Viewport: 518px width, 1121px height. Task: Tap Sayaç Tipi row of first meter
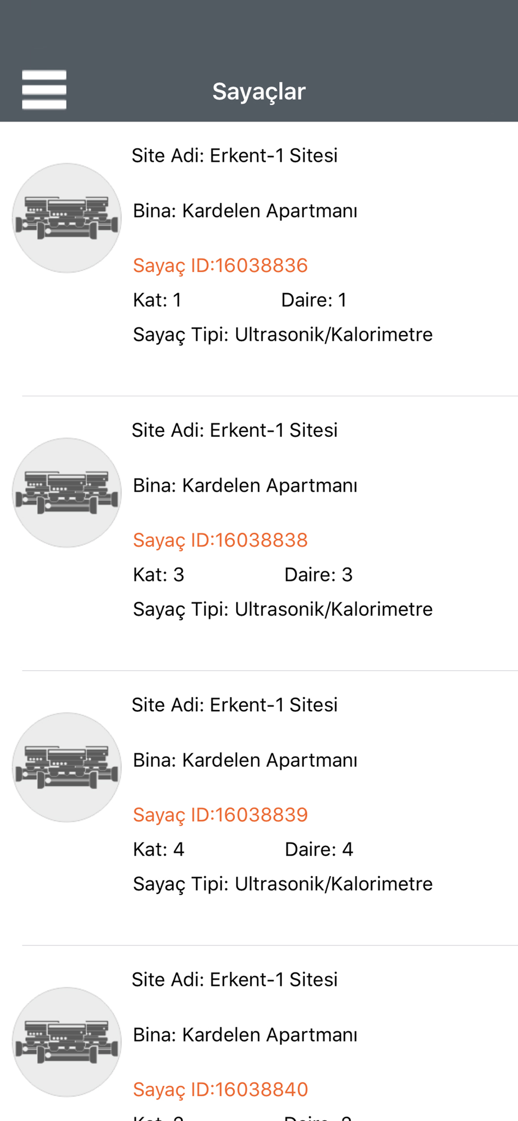(283, 335)
